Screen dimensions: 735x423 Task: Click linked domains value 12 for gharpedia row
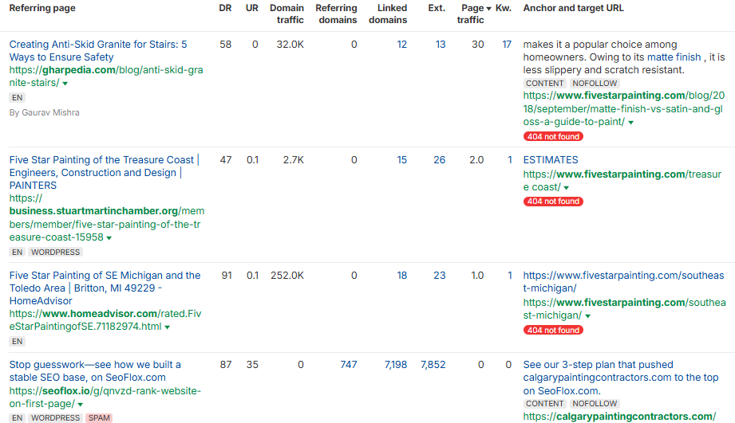(x=401, y=45)
